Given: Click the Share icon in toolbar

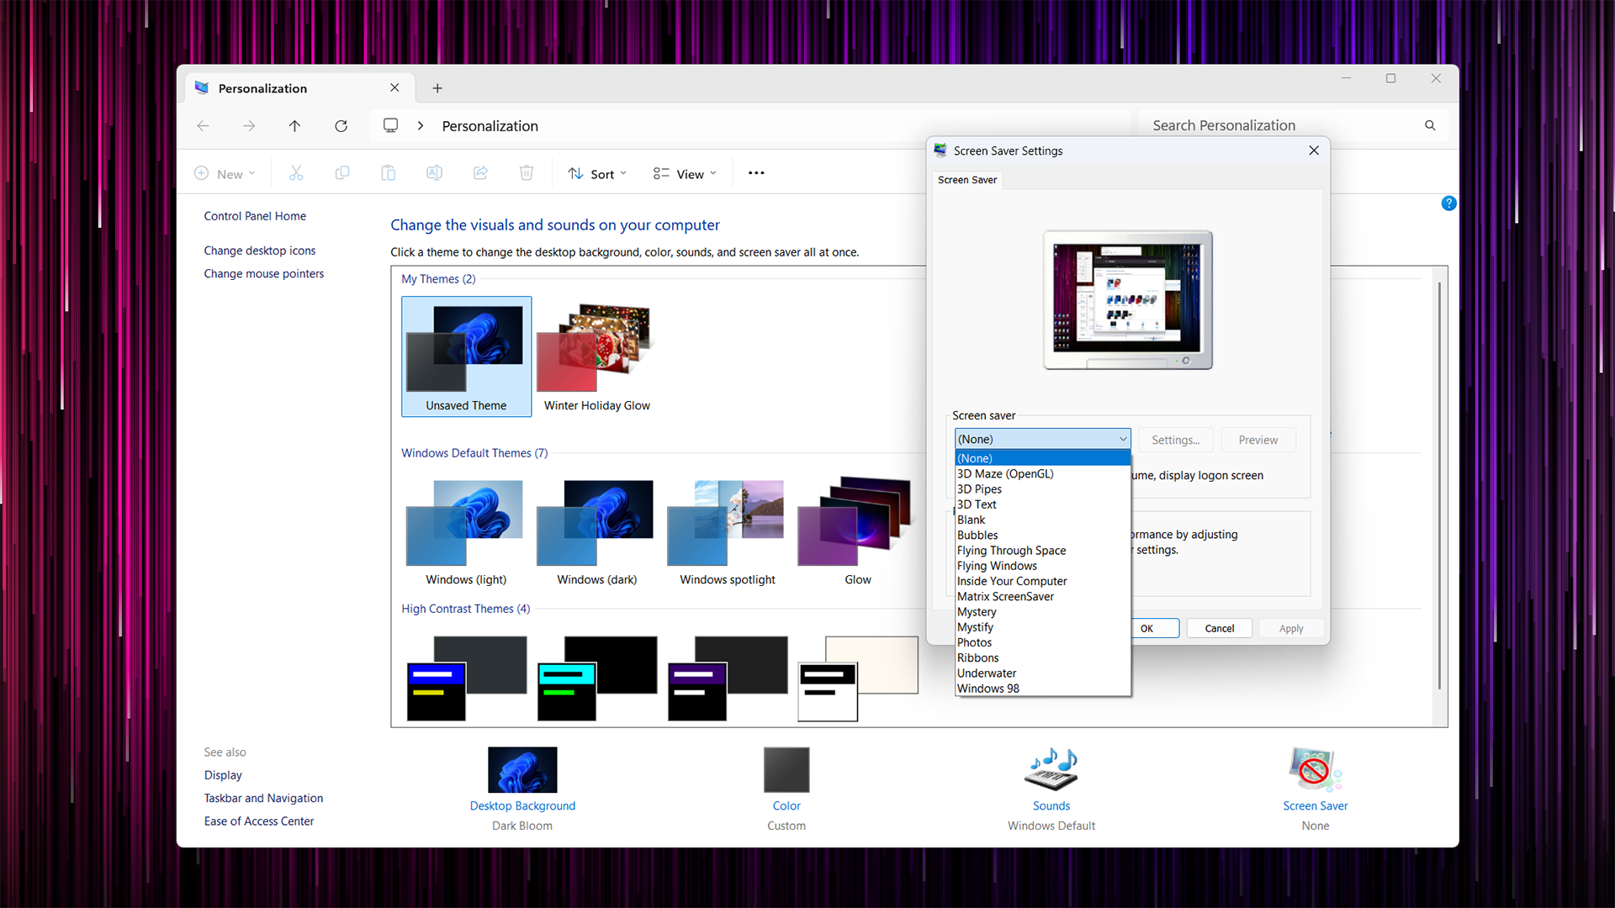Looking at the screenshot, I should point(480,173).
